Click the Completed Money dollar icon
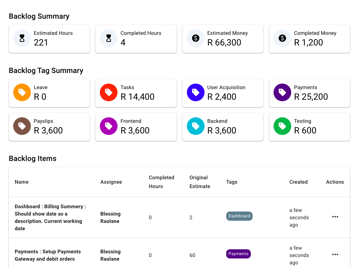The height and width of the screenshot is (268, 358). point(282,38)
